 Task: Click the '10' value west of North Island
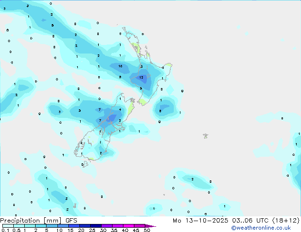point(120,66)
